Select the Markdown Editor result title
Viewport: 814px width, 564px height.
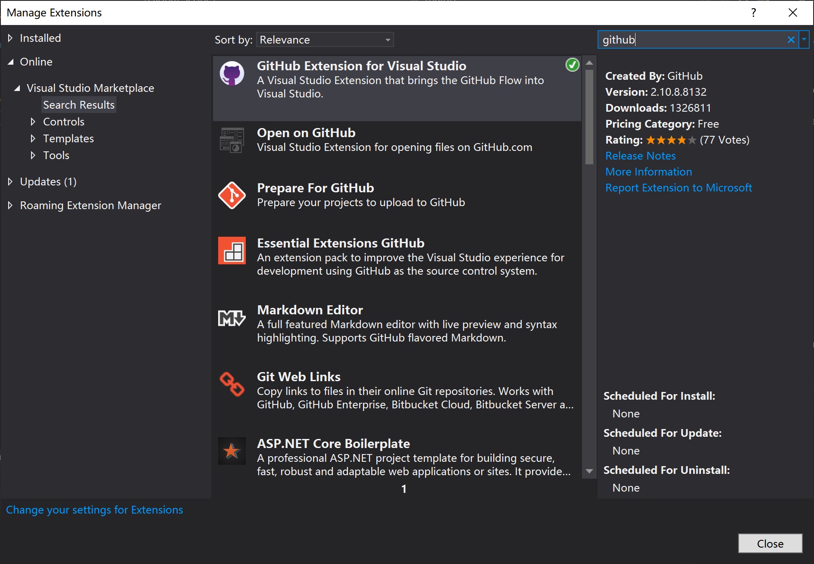coord(310,310)
